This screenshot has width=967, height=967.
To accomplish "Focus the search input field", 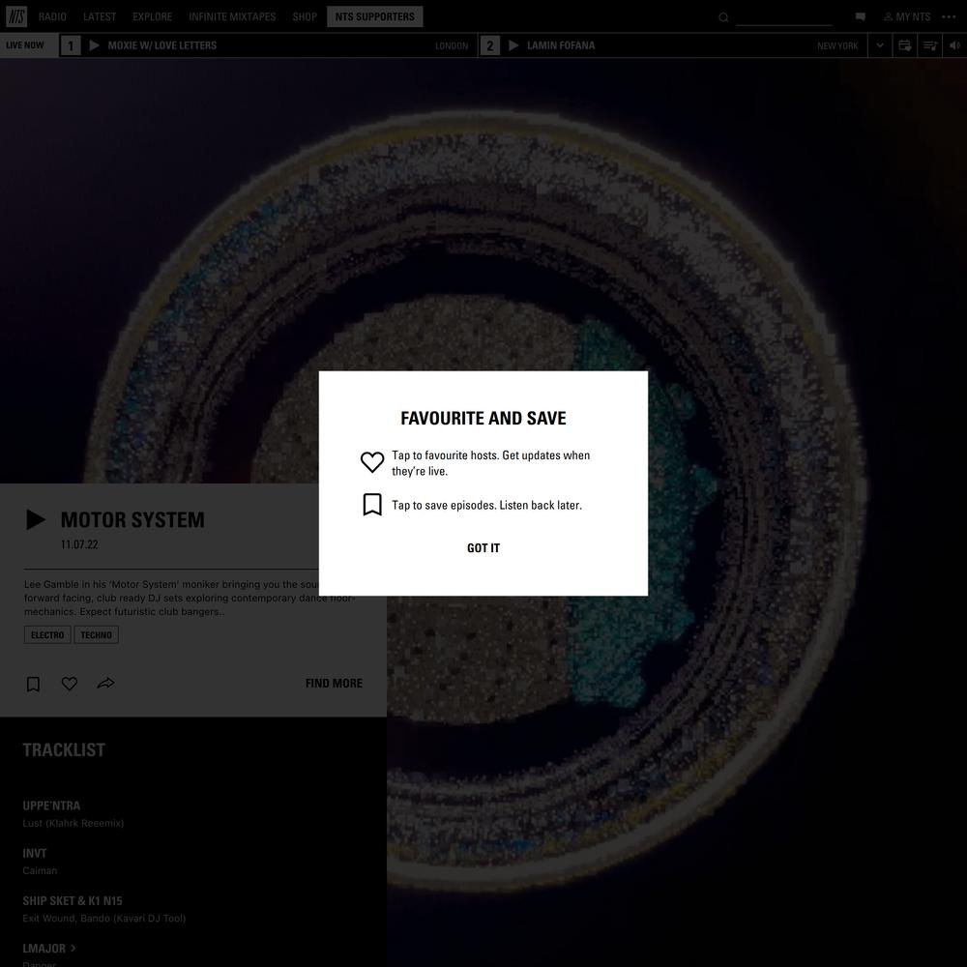I will [x=784, y=17].
